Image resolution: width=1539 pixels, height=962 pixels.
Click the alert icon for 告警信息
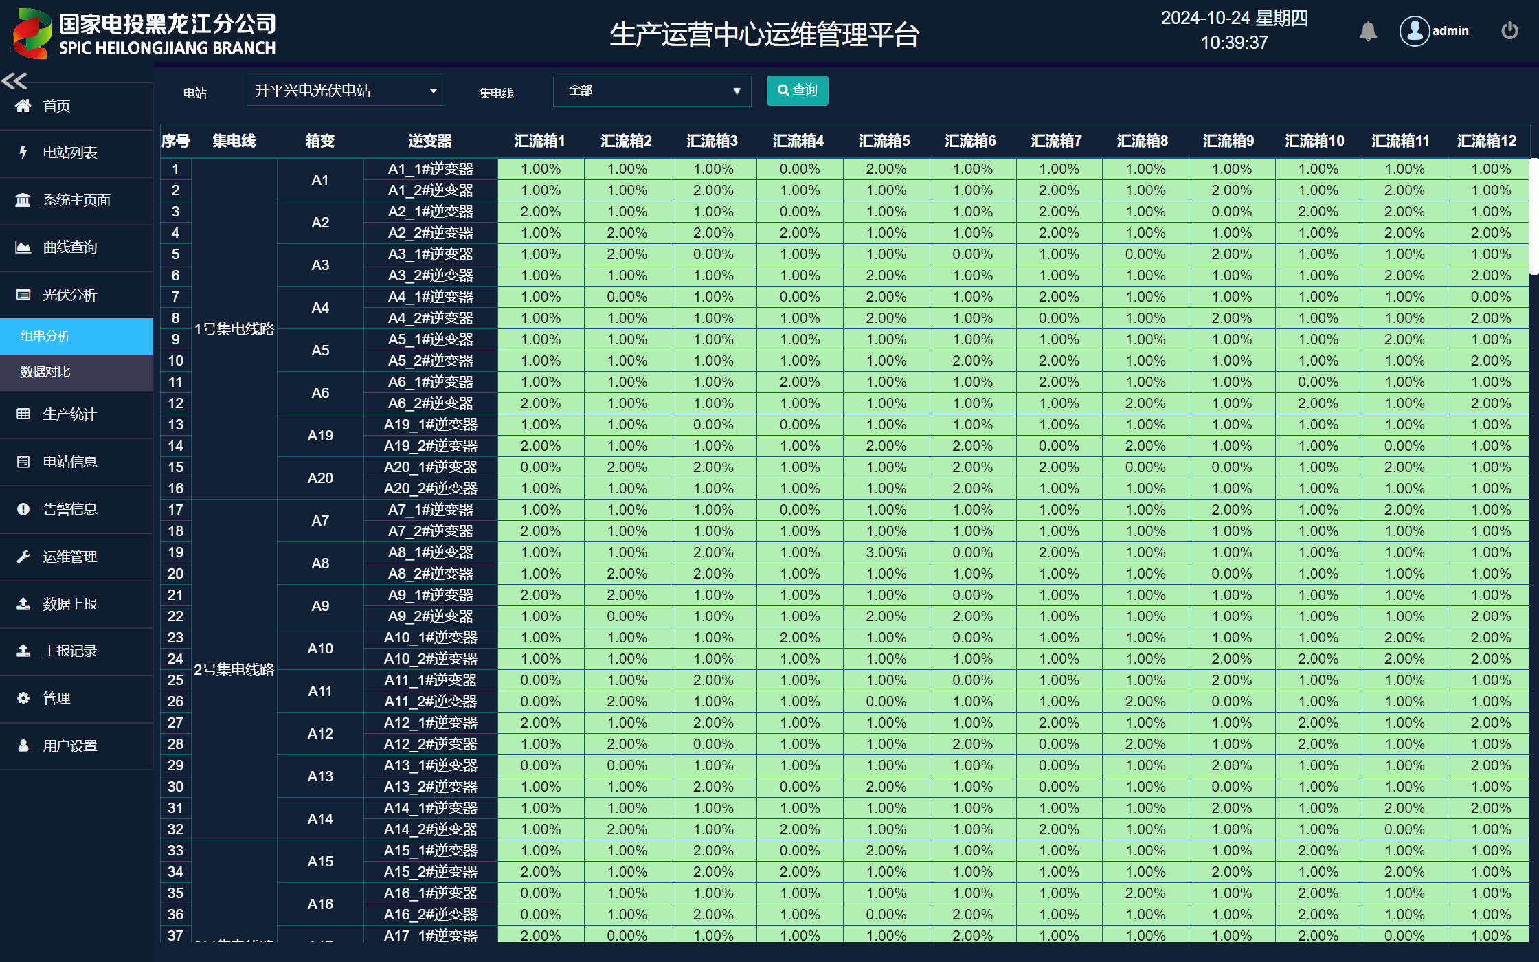tap(23, 509)
